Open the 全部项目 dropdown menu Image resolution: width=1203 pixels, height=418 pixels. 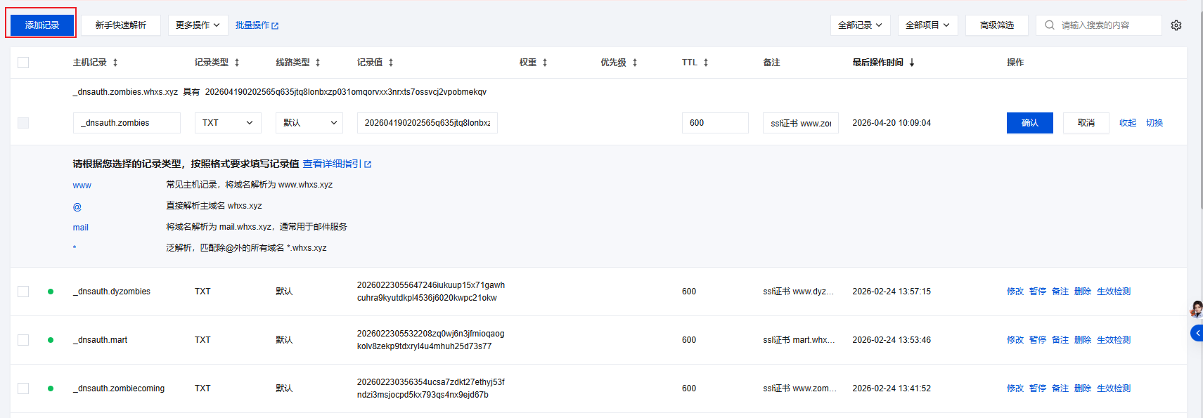(927, 25)
